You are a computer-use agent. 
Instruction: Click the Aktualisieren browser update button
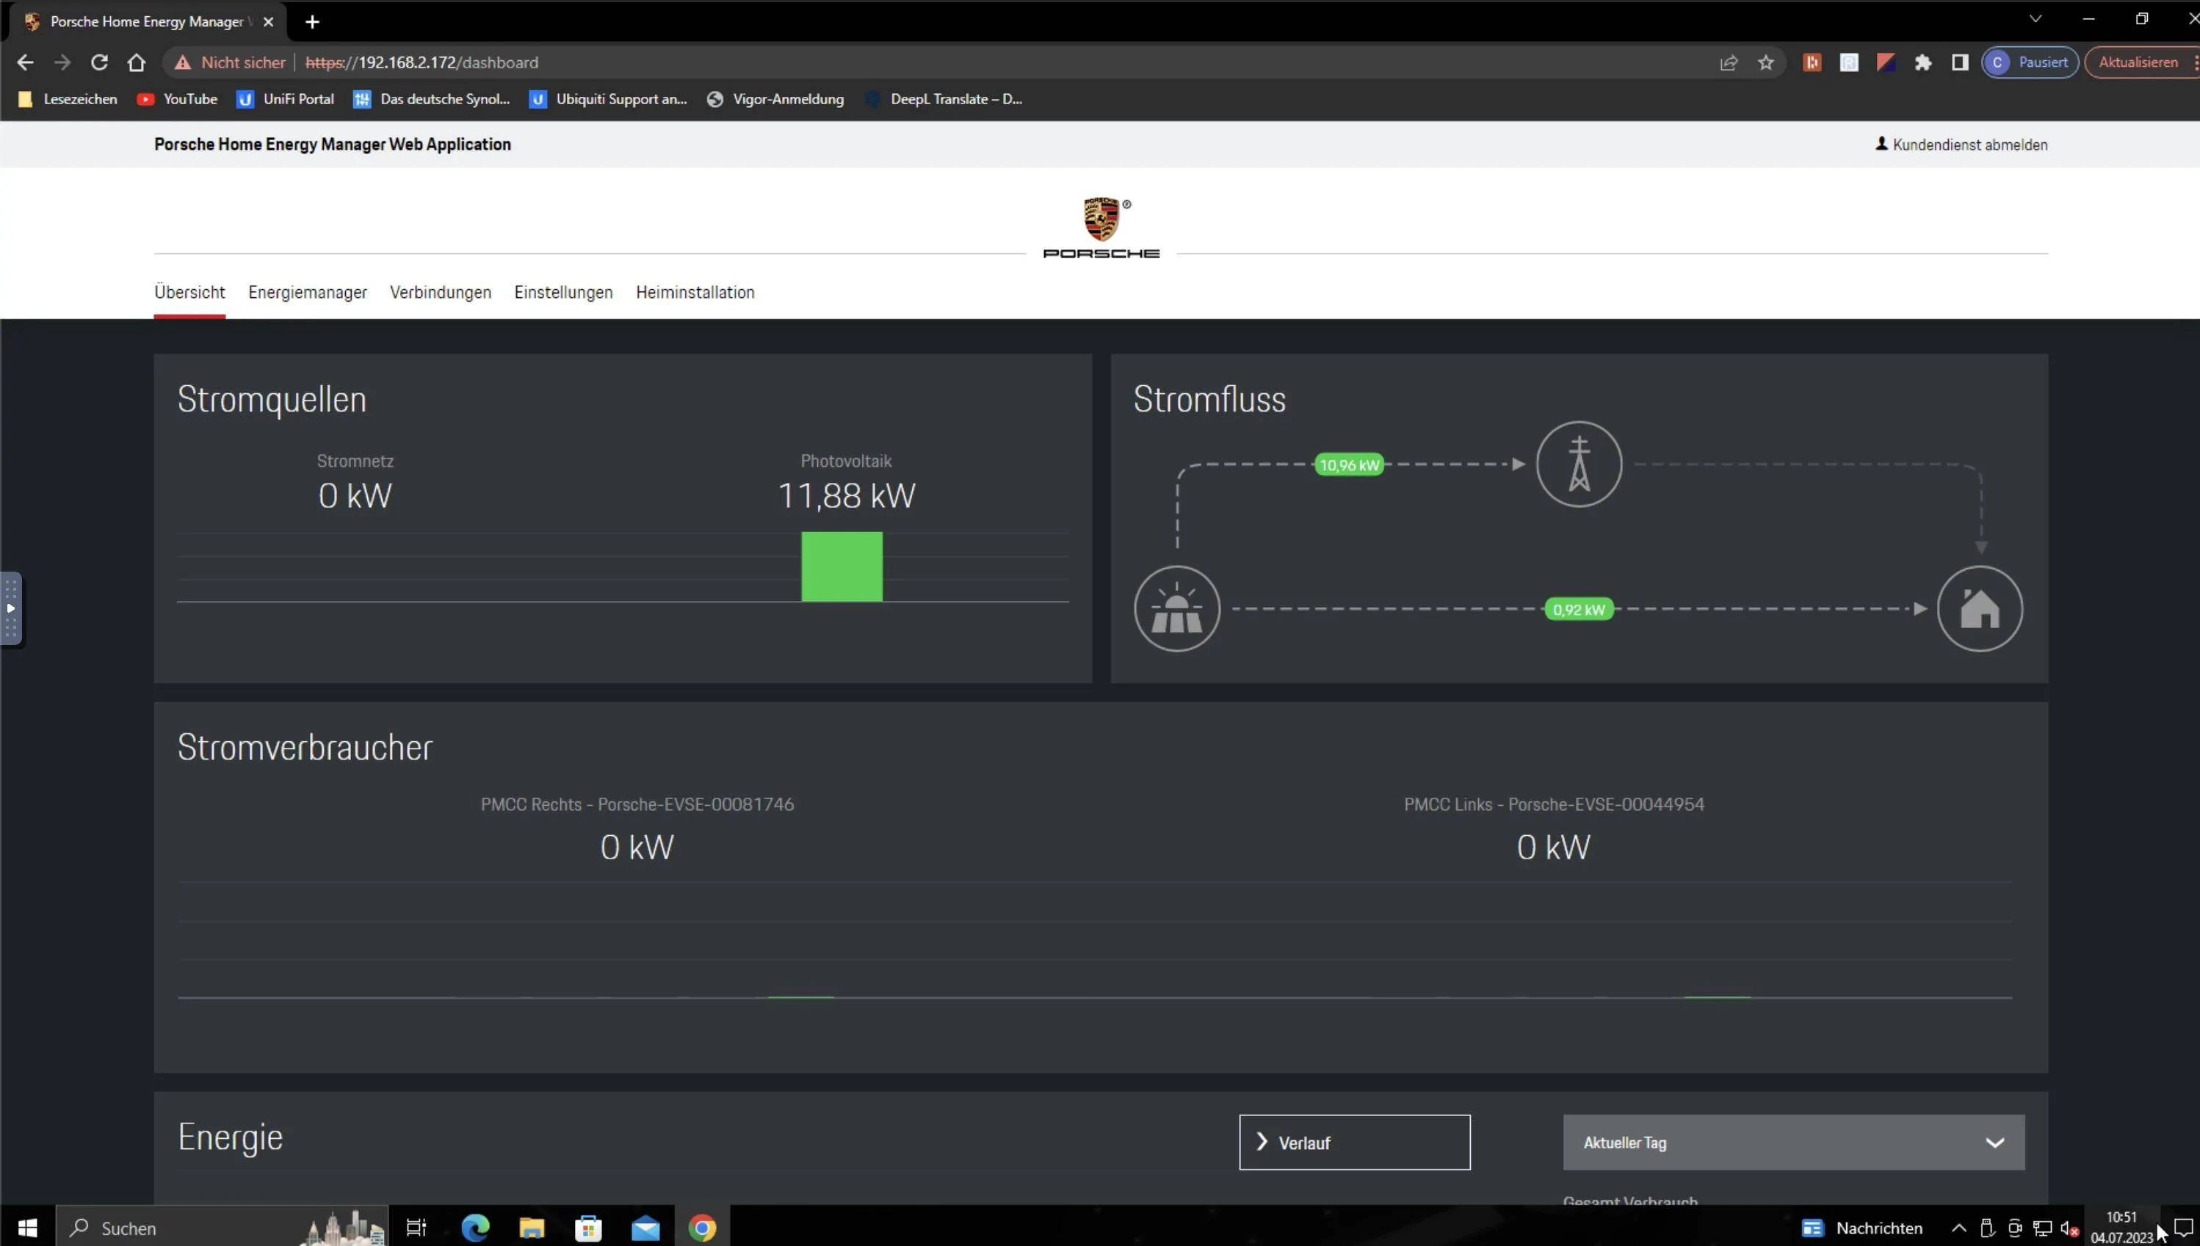click(2138, 62)
